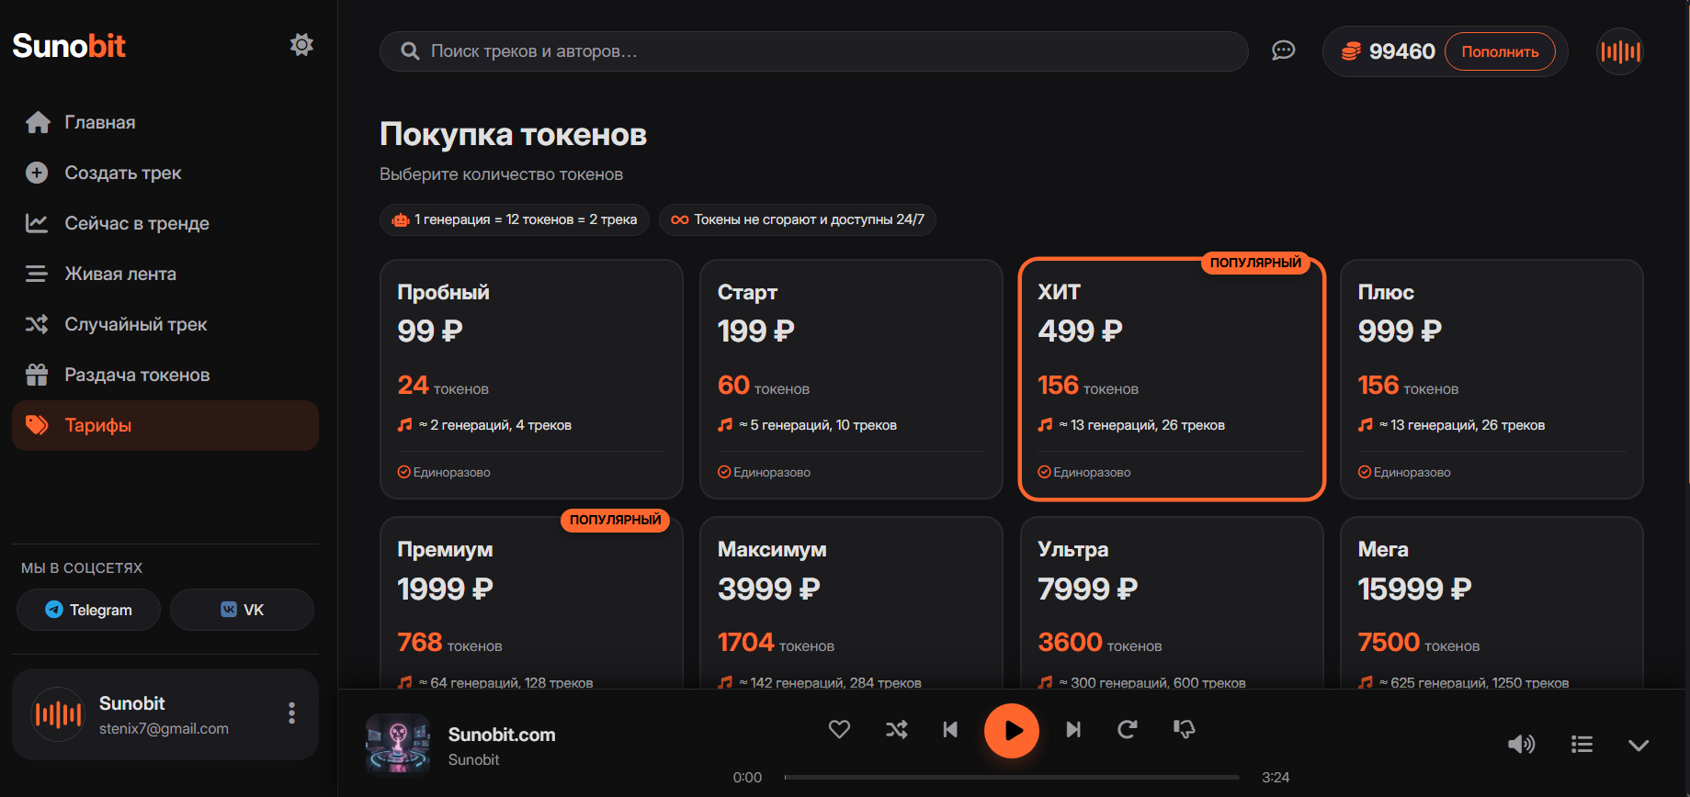This screenshot has height=797, width=1690.
Task: Click the waveform profile avatar in header
Action: (x=1620, y=51)
